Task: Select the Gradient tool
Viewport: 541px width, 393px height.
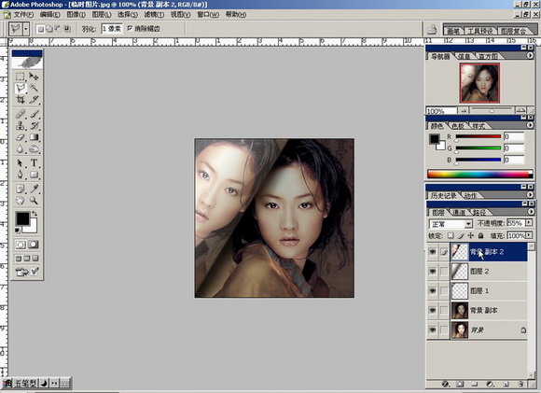Action: coord(34,137)
